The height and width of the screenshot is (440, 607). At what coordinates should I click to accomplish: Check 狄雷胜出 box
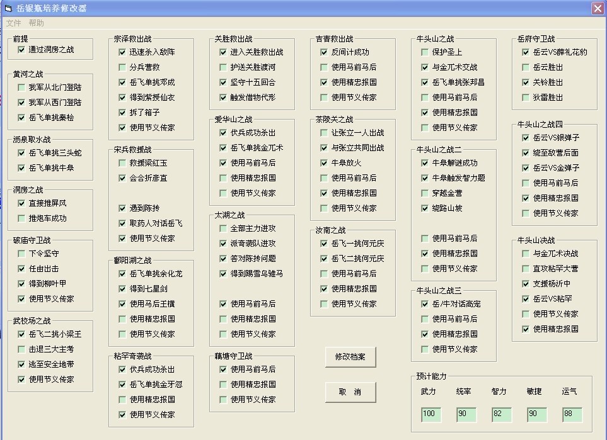(x=526, y=98)
